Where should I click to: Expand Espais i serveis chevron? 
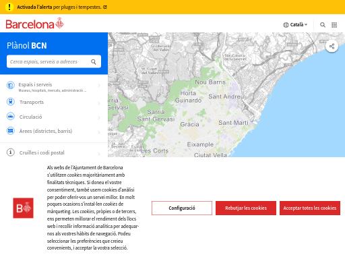[99, 86]
